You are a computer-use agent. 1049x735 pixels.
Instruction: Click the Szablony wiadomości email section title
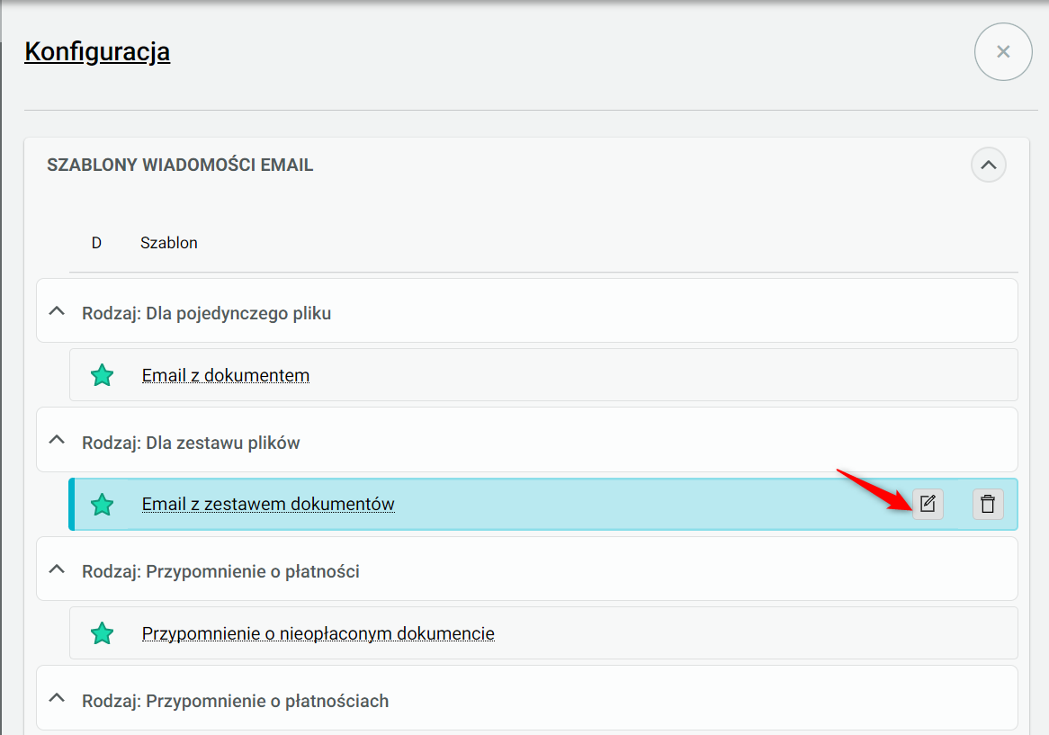pyautogui.click(x=180, y=166)
